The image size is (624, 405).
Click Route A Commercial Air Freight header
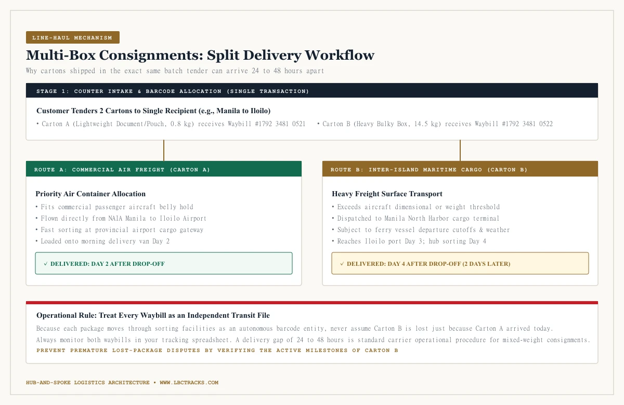tap(164, 169)
